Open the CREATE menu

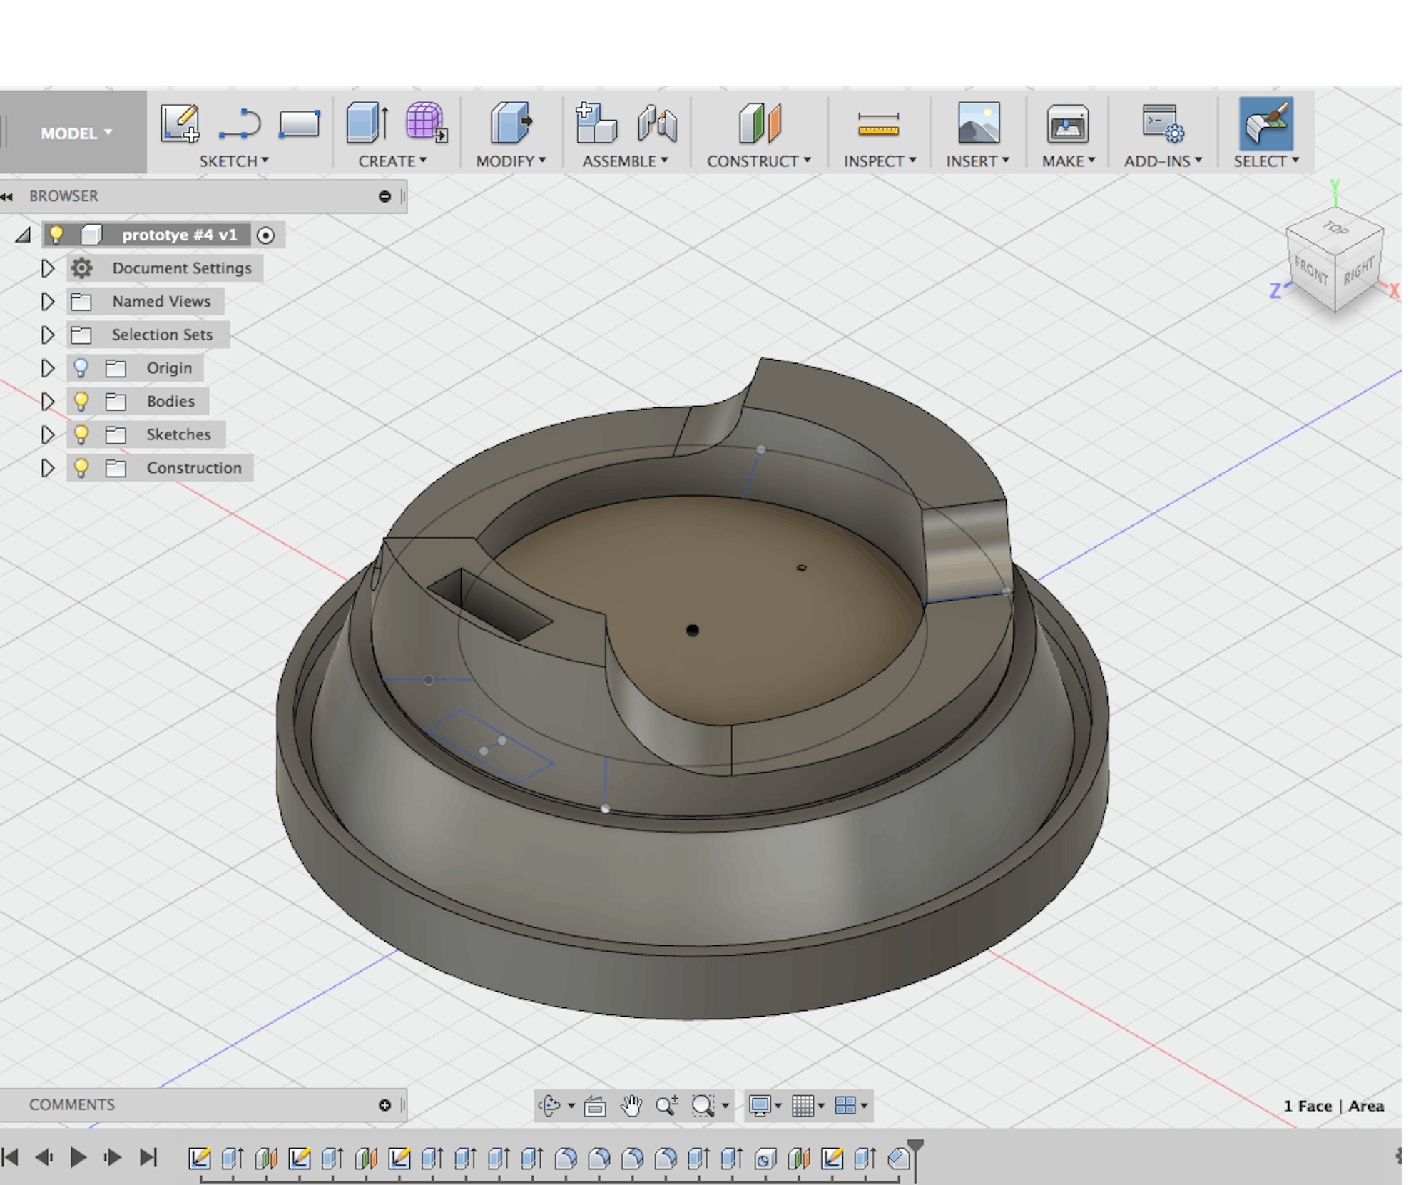tap(392, 161)
